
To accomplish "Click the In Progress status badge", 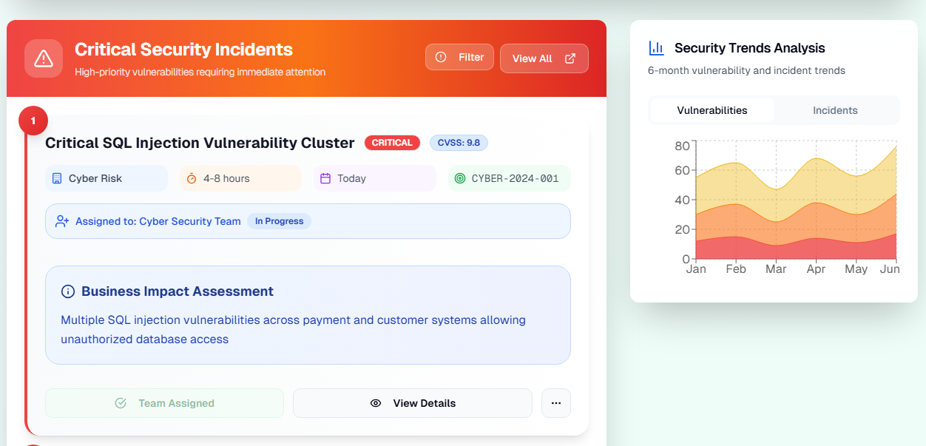I will click(x=279, y=221).
